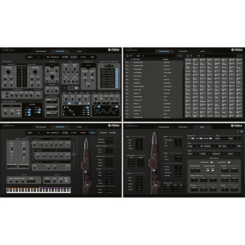Click the Part 1 level fader in the mixer
245x245 pixels.
click(x=12, y=157)
